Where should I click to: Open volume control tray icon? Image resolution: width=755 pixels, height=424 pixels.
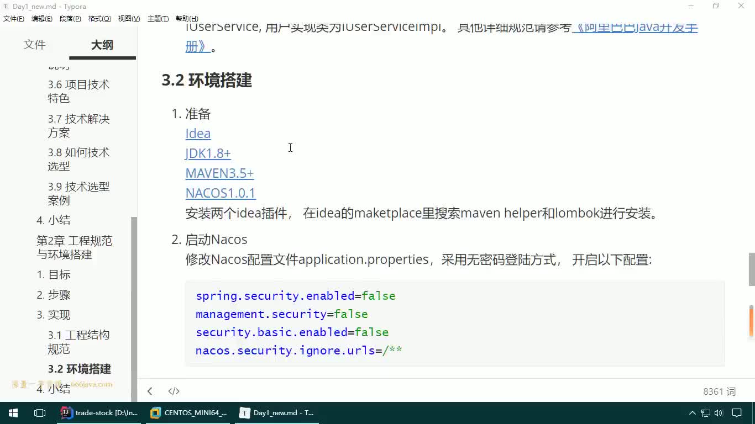(719, 413)
